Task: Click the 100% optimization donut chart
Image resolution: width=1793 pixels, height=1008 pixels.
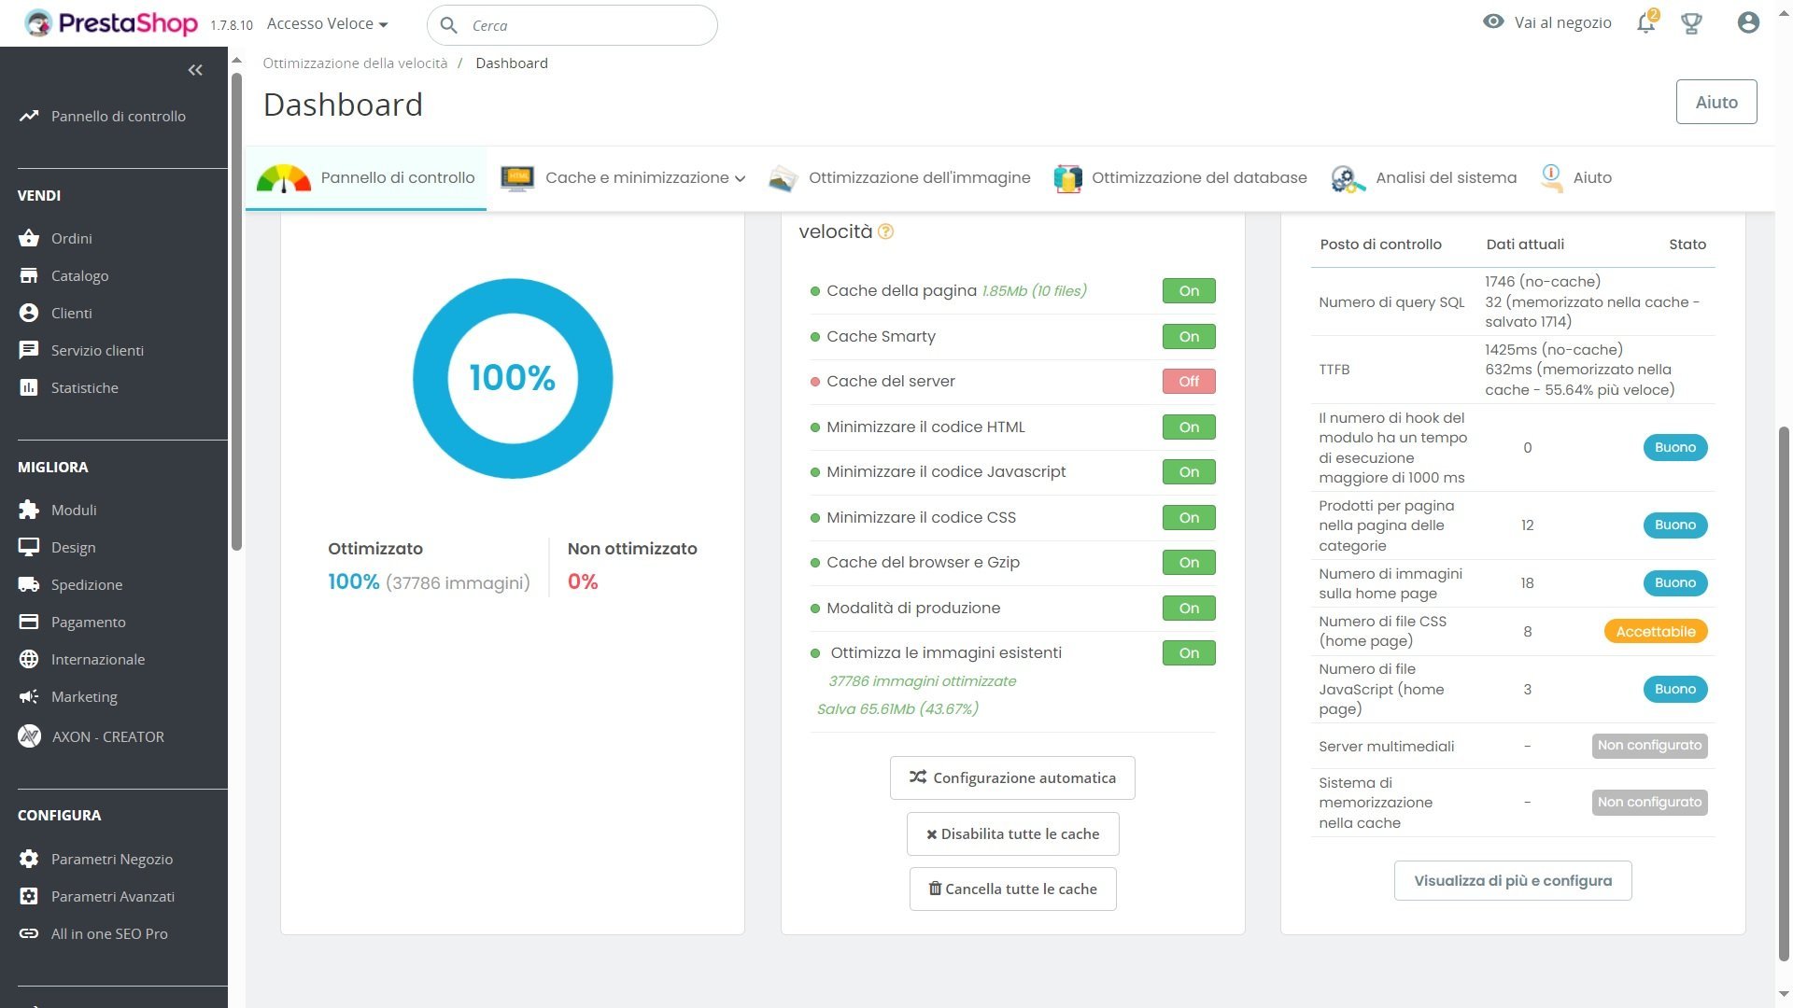Action: click(513, 379)
